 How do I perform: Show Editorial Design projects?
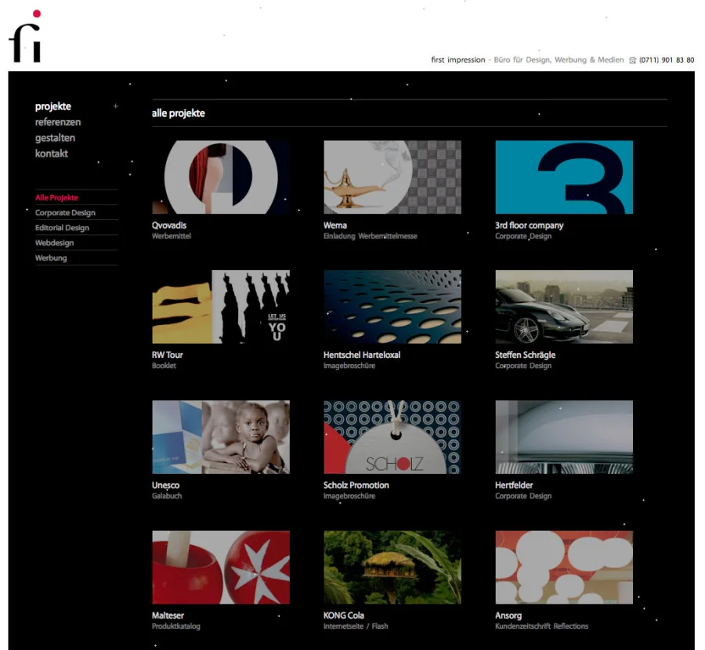tap(62, 228)
